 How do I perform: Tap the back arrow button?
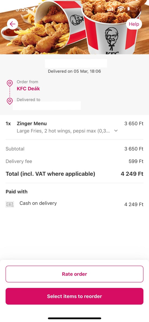coord(13,24)
